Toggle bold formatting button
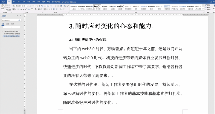The width and height of the screenshot is (215, 114). (13, 9)
